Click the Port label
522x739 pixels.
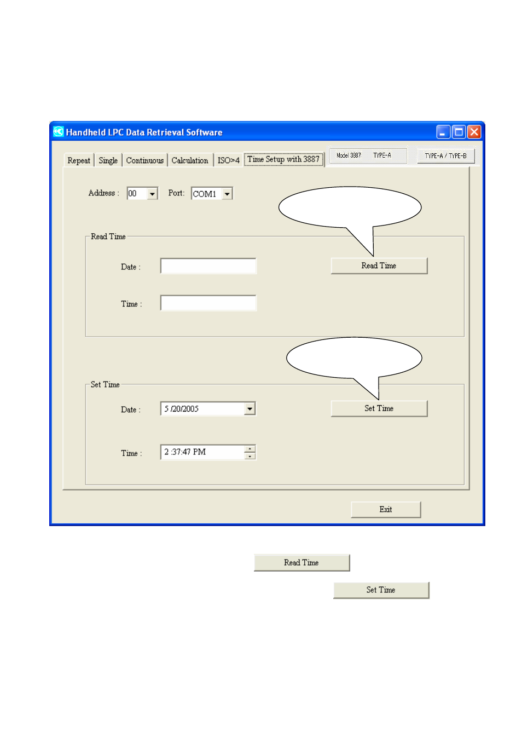pyautogui.click(x=176, y=193)
